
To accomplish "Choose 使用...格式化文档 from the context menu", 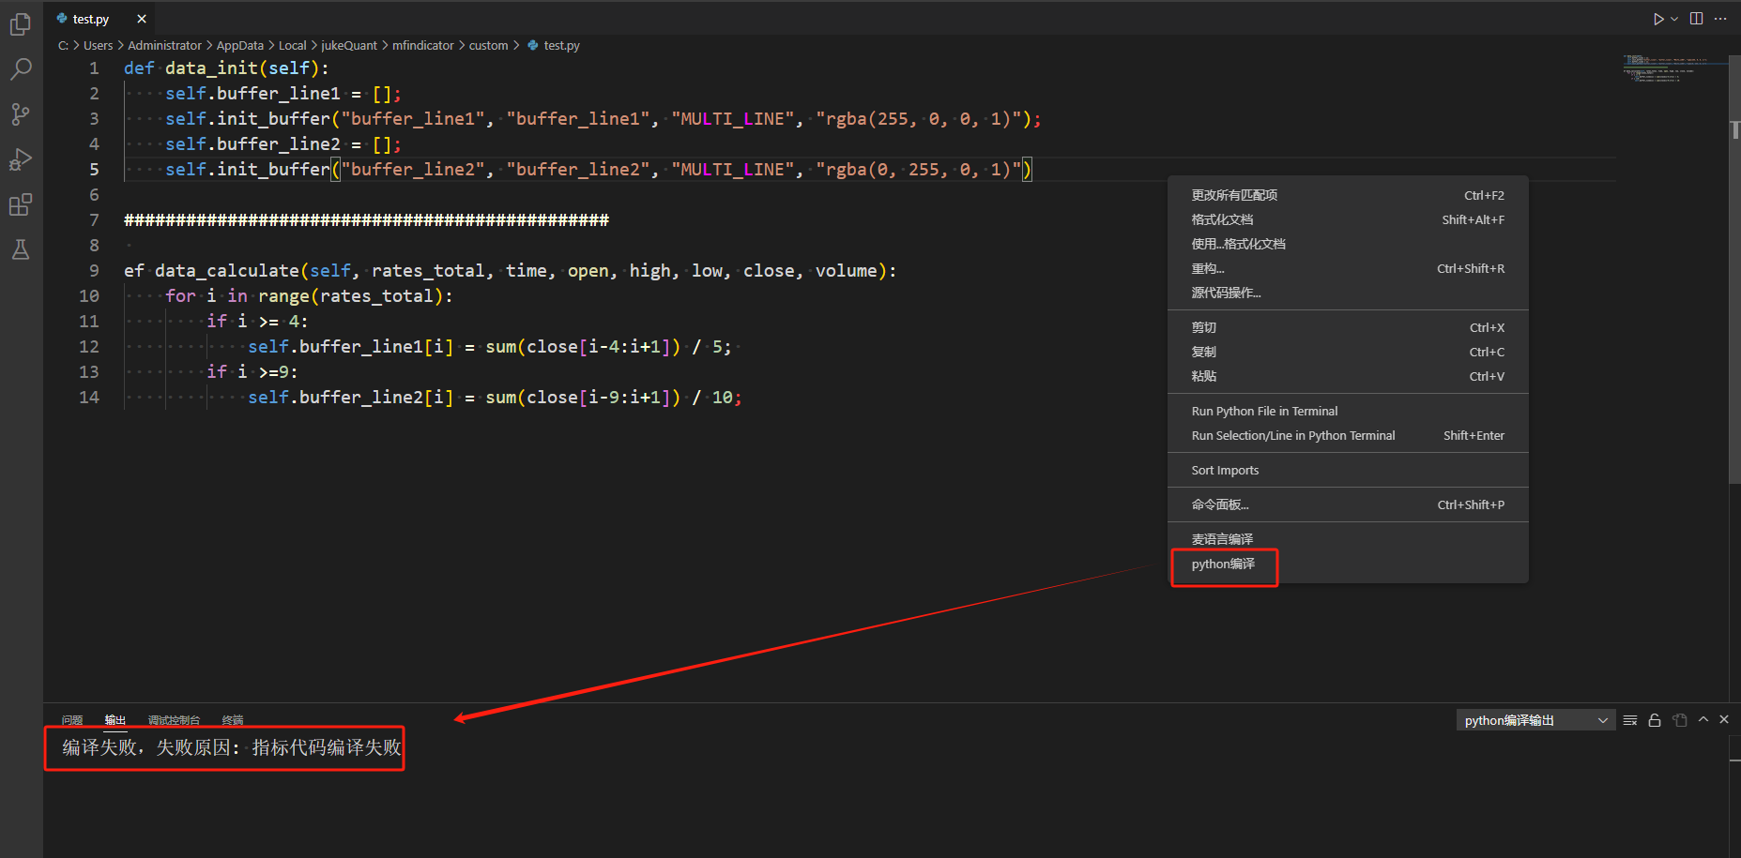I will click(1348, 244).
